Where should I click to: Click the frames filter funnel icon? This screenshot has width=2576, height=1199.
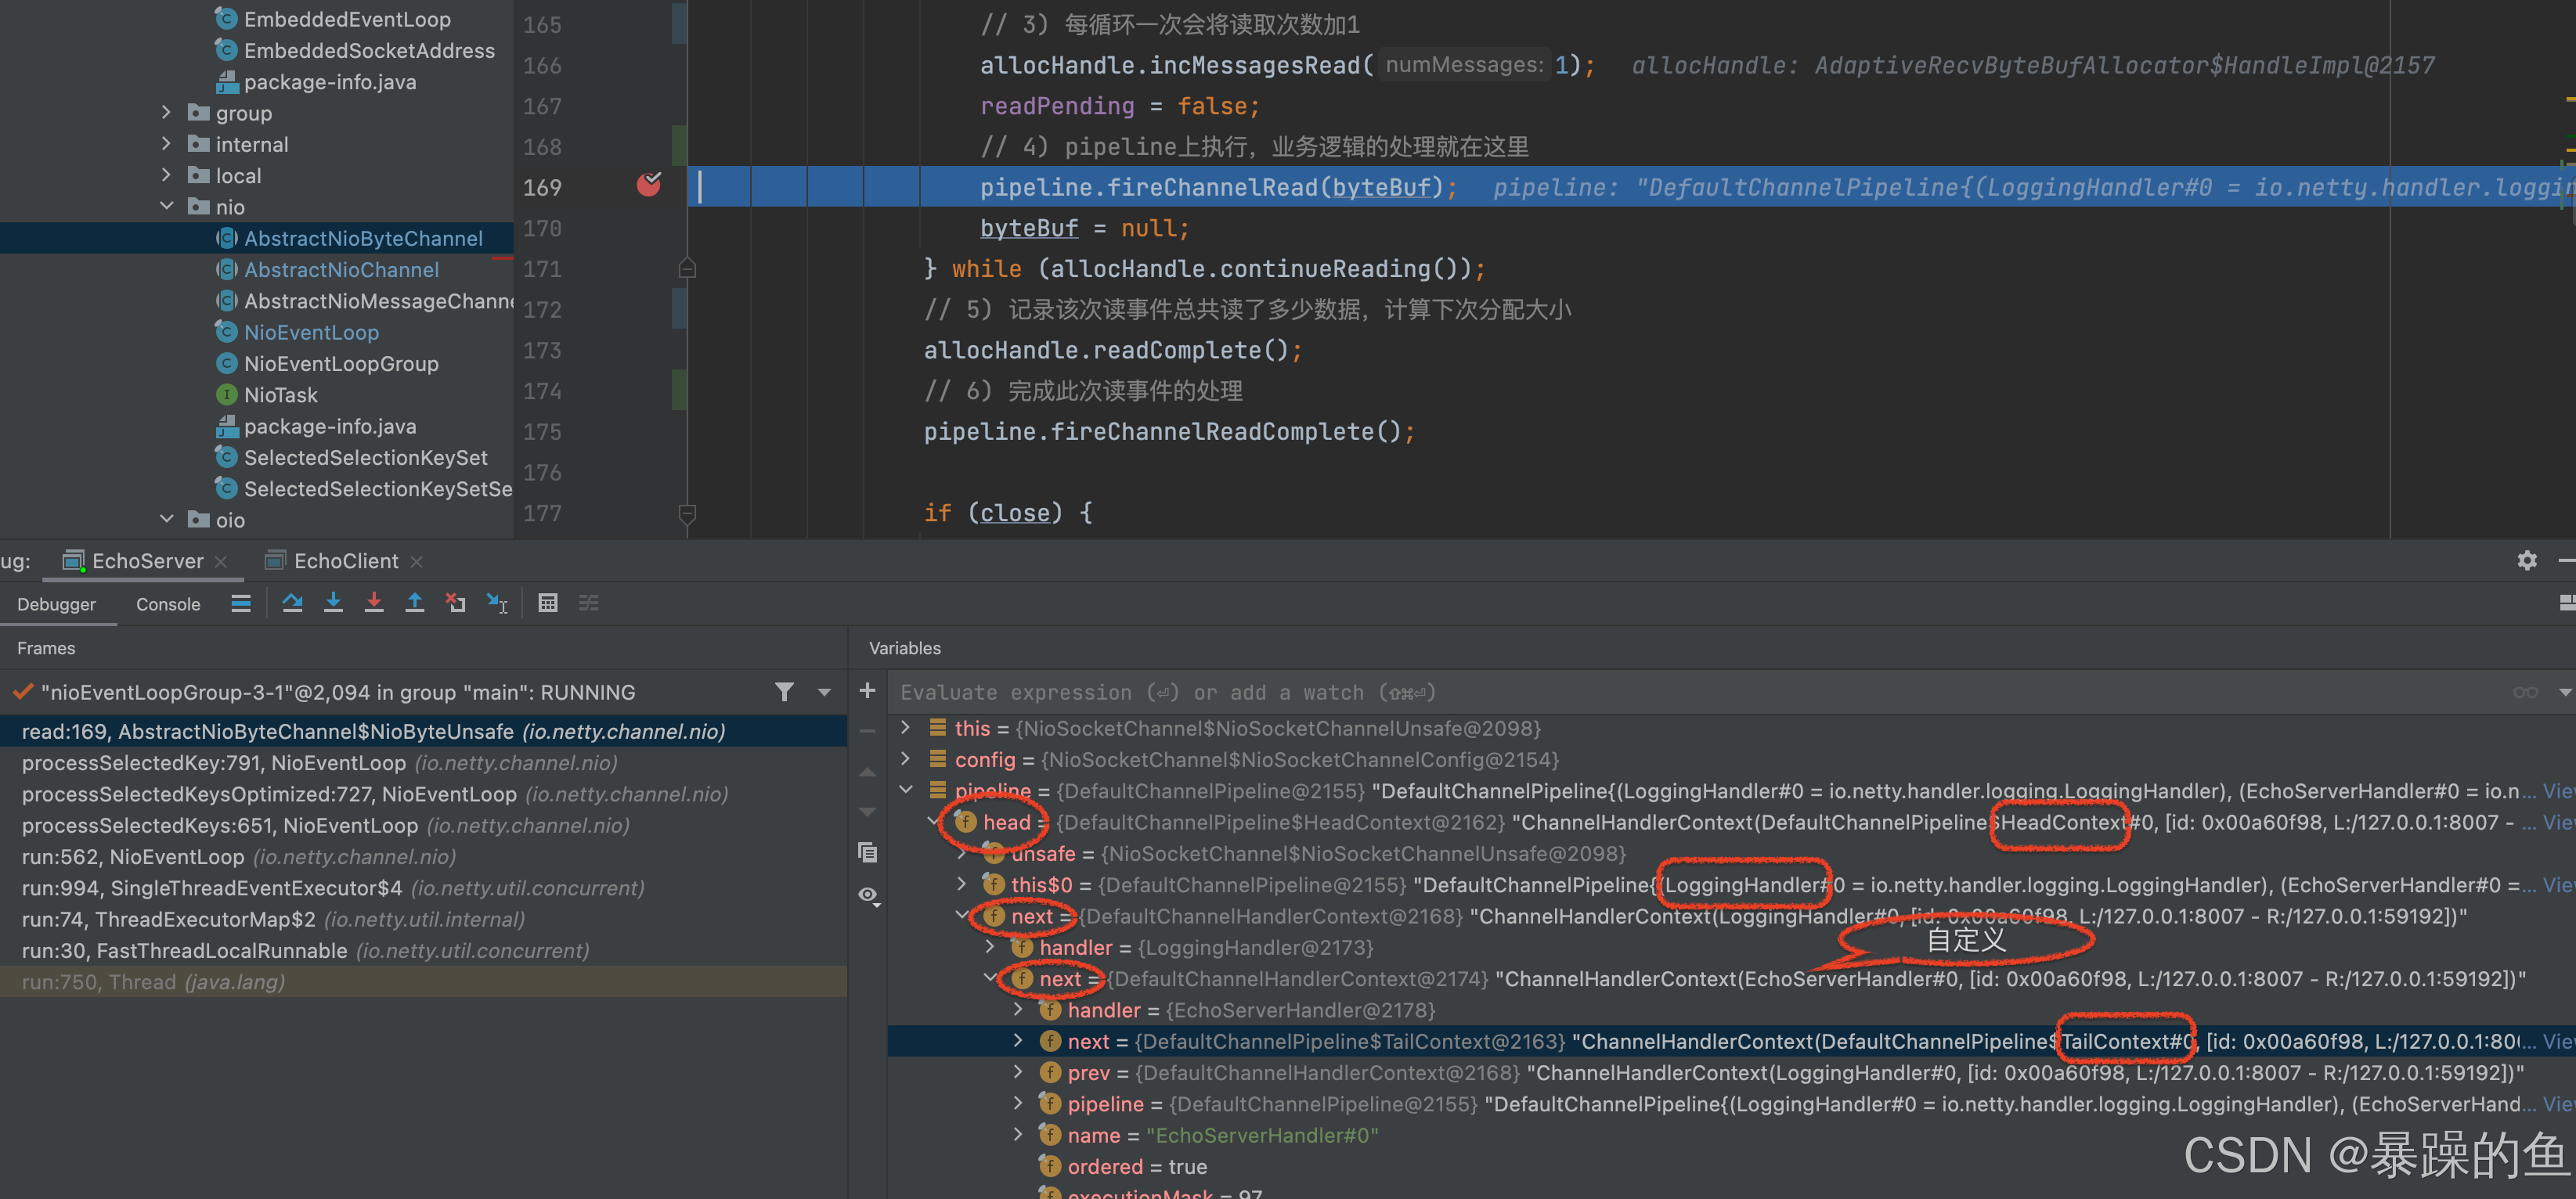pos(784,691)
